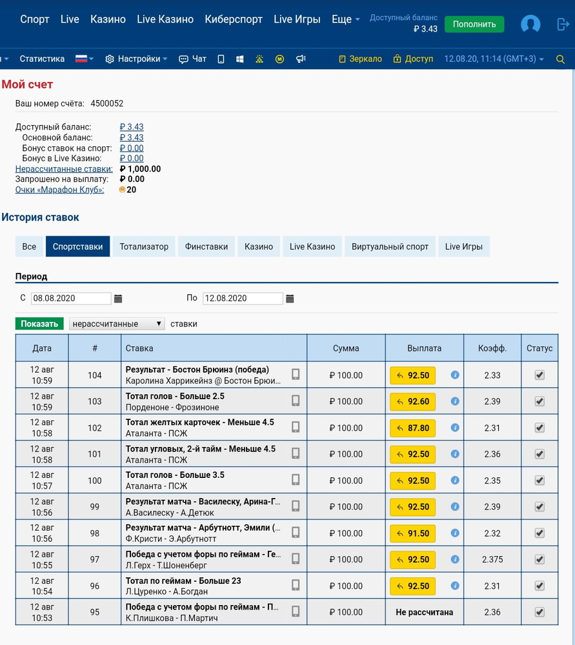
Task: Click the info icon for bet 104
Action: [x=455, y=375]
